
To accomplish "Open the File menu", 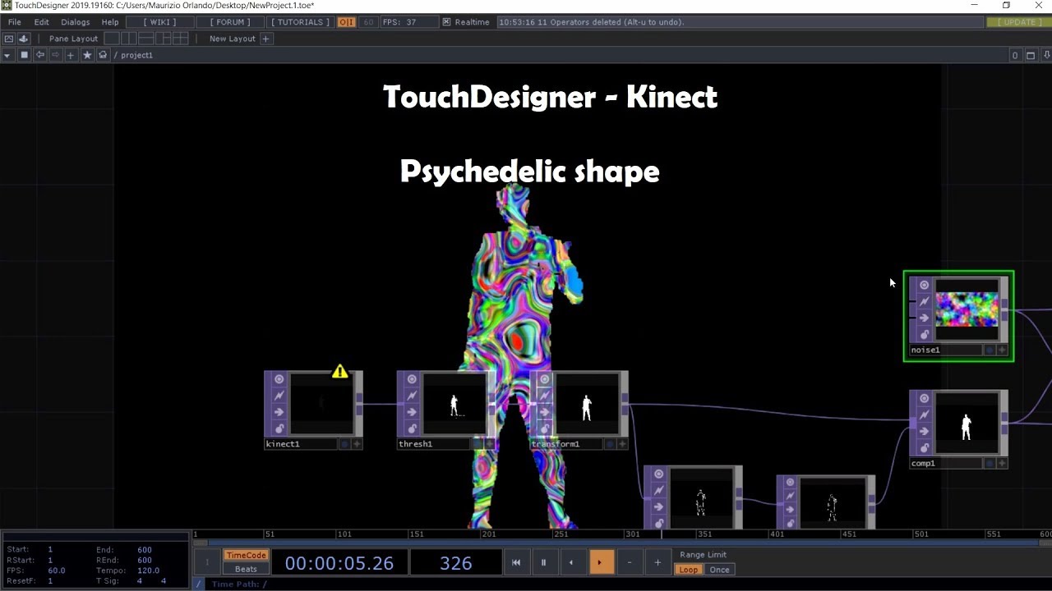I will click(x=15, y=22).
